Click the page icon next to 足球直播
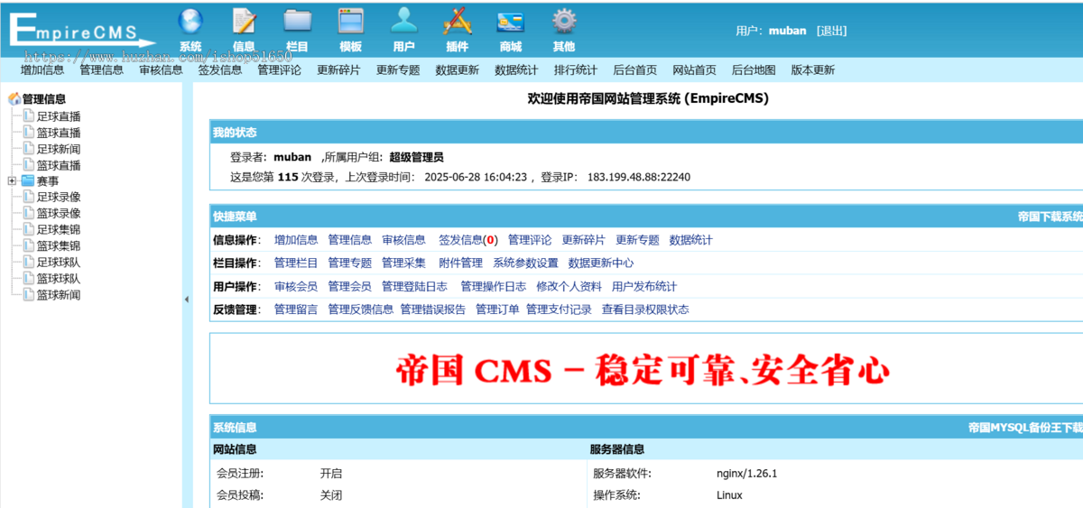The height and width of the screenshot is (508, 1083). pyautogui.click(x=28, y=116)
